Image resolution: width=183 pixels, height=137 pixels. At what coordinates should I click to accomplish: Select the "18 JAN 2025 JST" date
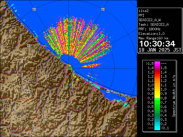(x=160, y=50)
